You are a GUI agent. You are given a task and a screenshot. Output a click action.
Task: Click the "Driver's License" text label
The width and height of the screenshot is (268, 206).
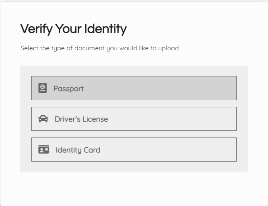click(81, 119)
